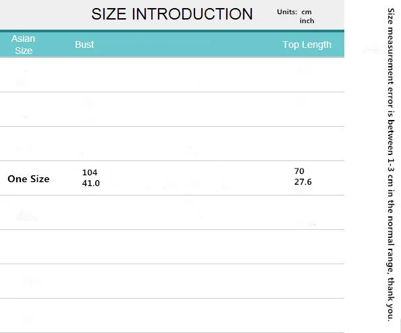Click the bust value 104
This screenshot has width=401, height=333.
[x=90, y=173]
